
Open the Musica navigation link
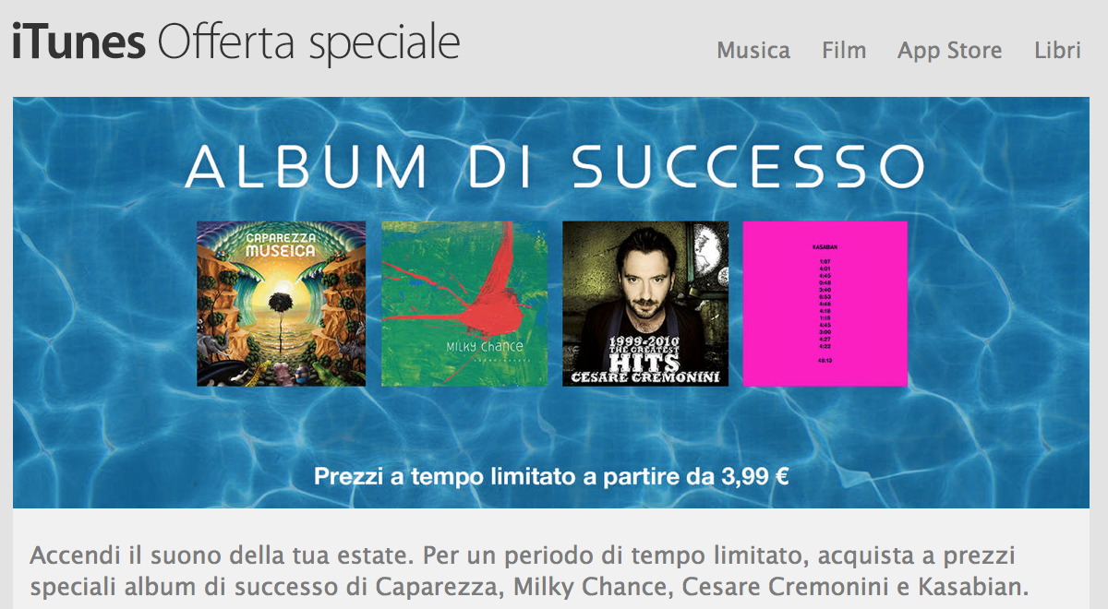(x=753, y=50)
